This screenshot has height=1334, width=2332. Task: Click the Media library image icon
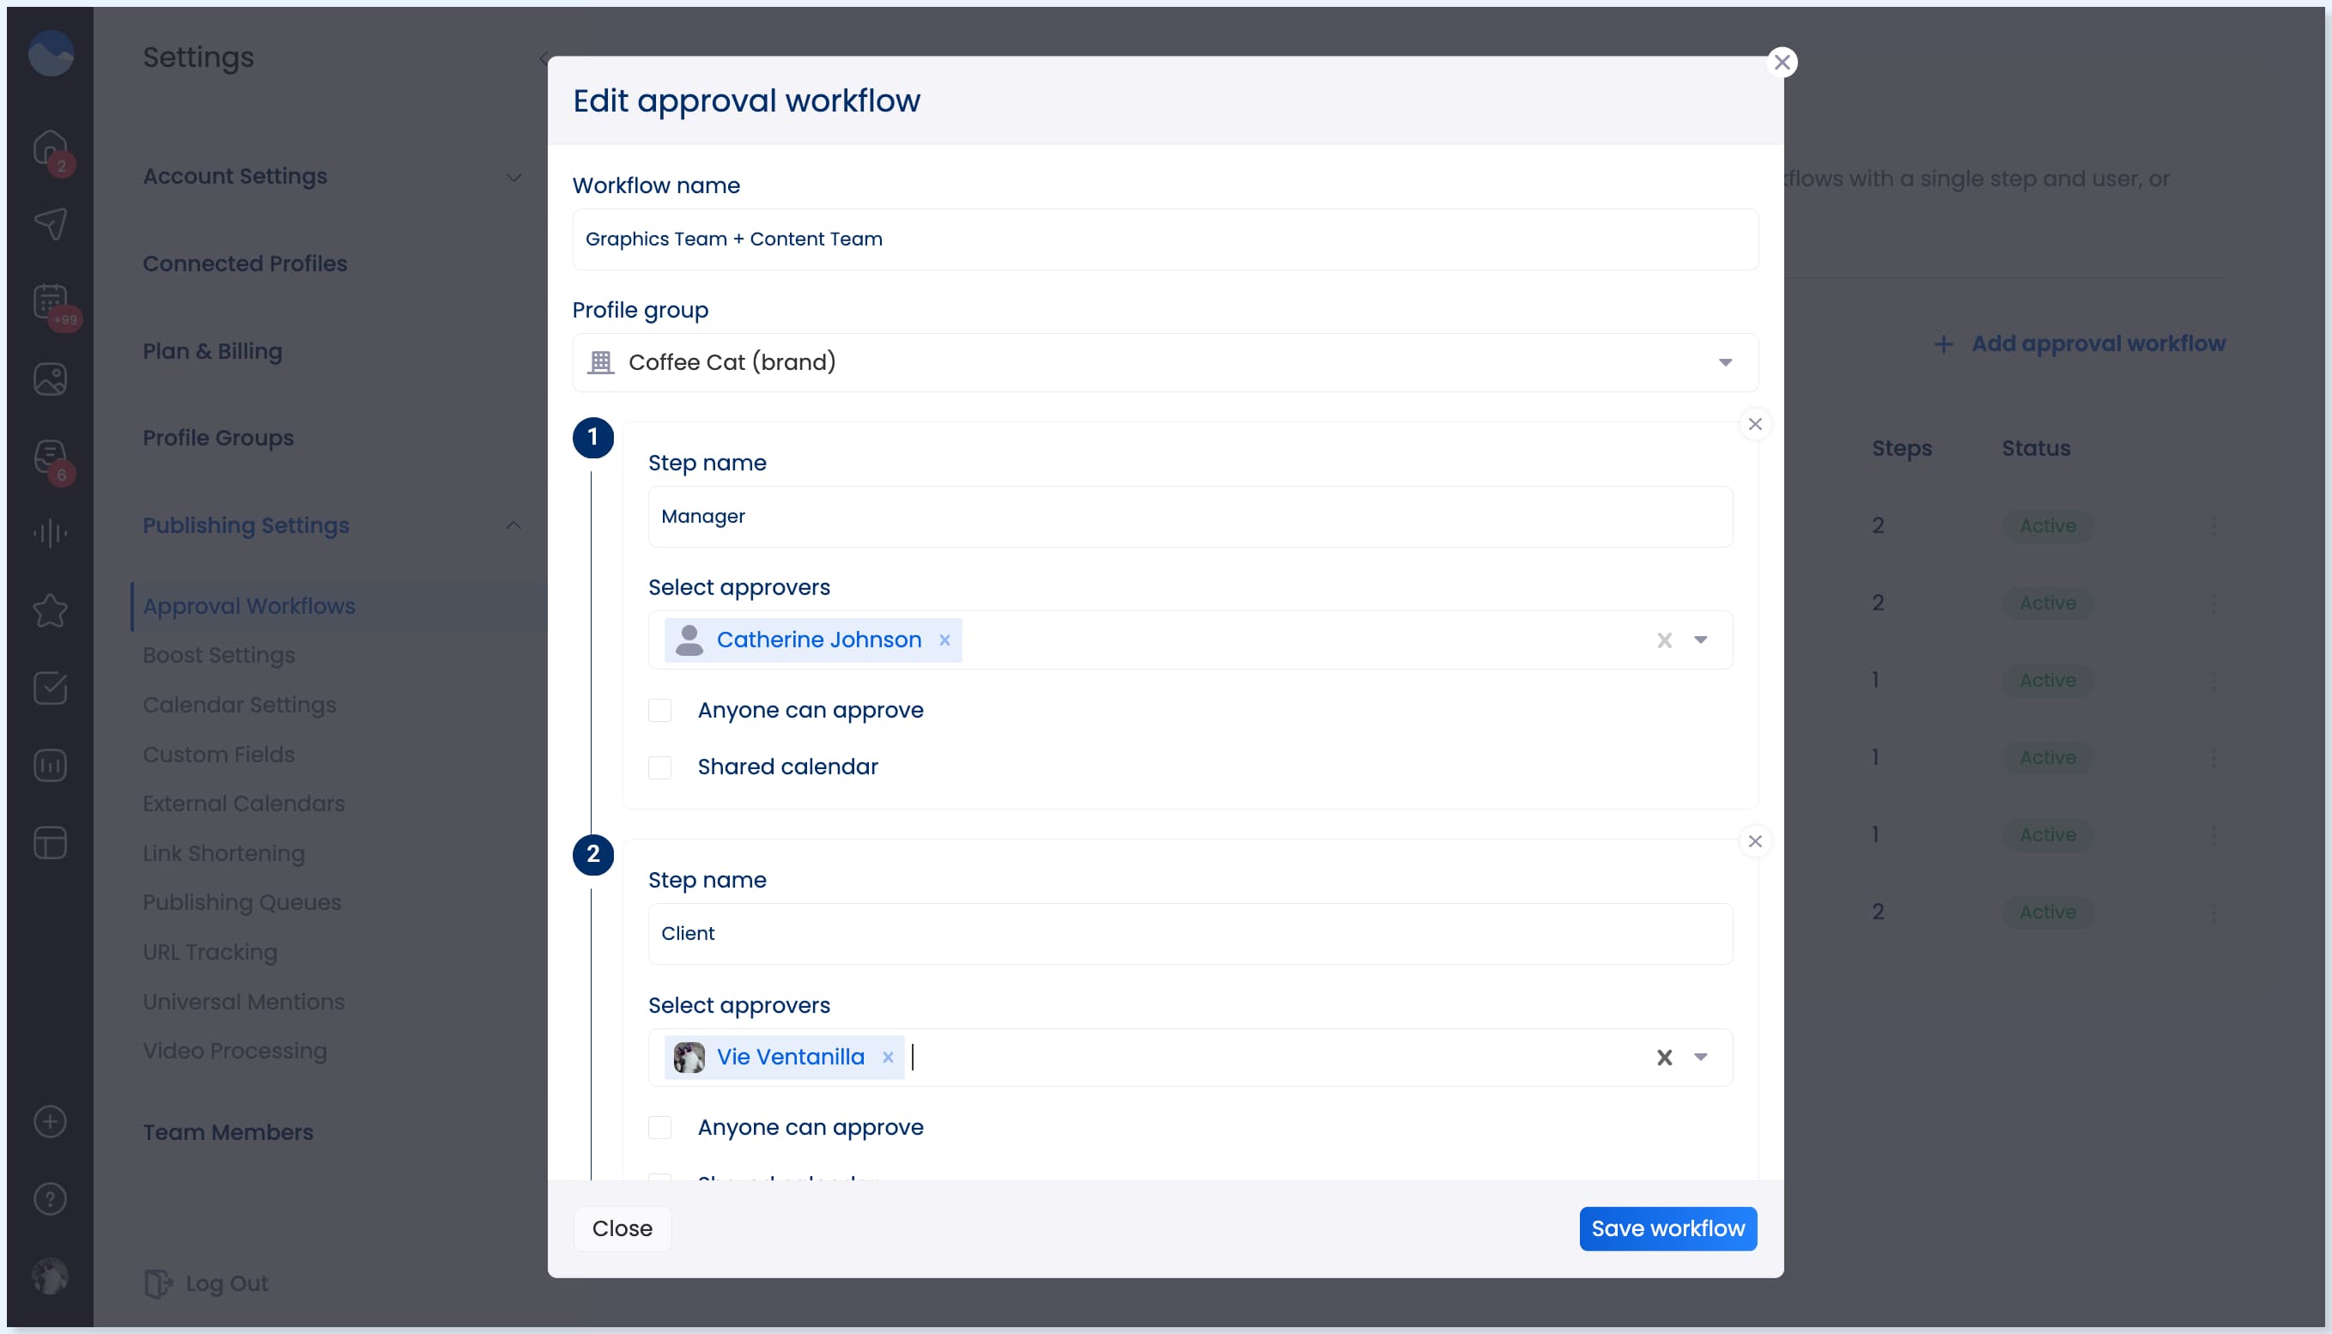(x=50, y=379)
